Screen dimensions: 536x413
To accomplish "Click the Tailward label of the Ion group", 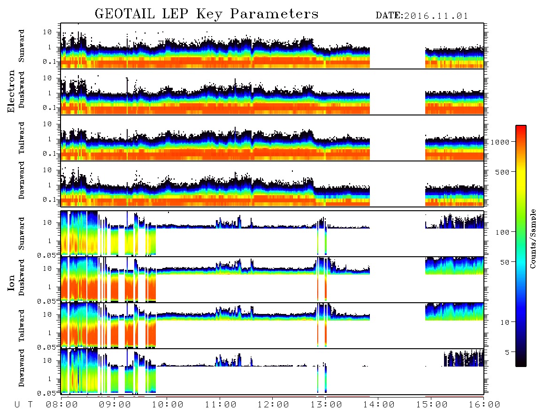I will (22, 326).
